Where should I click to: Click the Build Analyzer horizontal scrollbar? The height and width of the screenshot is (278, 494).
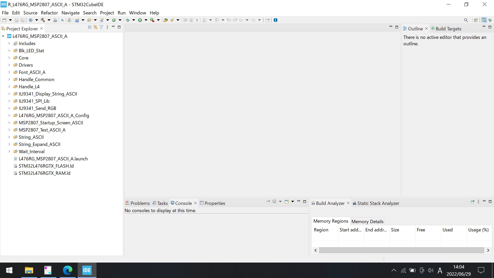(x=401, y=250)
